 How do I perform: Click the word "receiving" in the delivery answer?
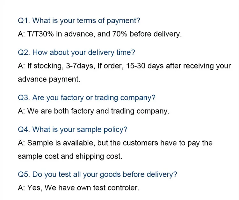point(194,66)
